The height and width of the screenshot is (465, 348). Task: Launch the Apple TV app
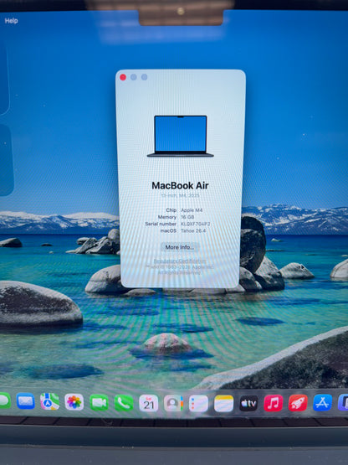point(248,403)
